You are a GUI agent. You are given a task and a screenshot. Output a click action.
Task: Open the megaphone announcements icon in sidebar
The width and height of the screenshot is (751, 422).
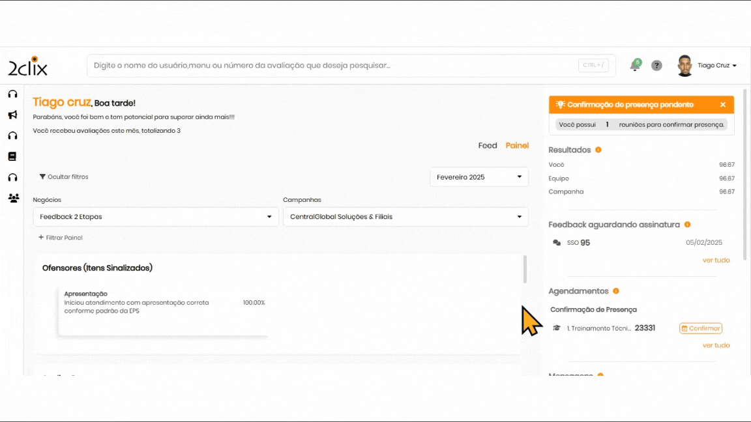(12, 115)
